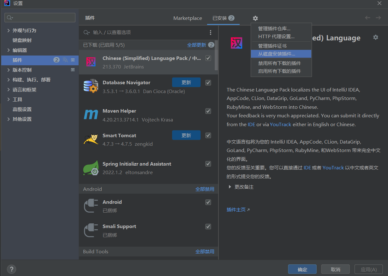
Task: Confirm with the 确定 button
Action: pyautogui.click(x=302, y=269)
